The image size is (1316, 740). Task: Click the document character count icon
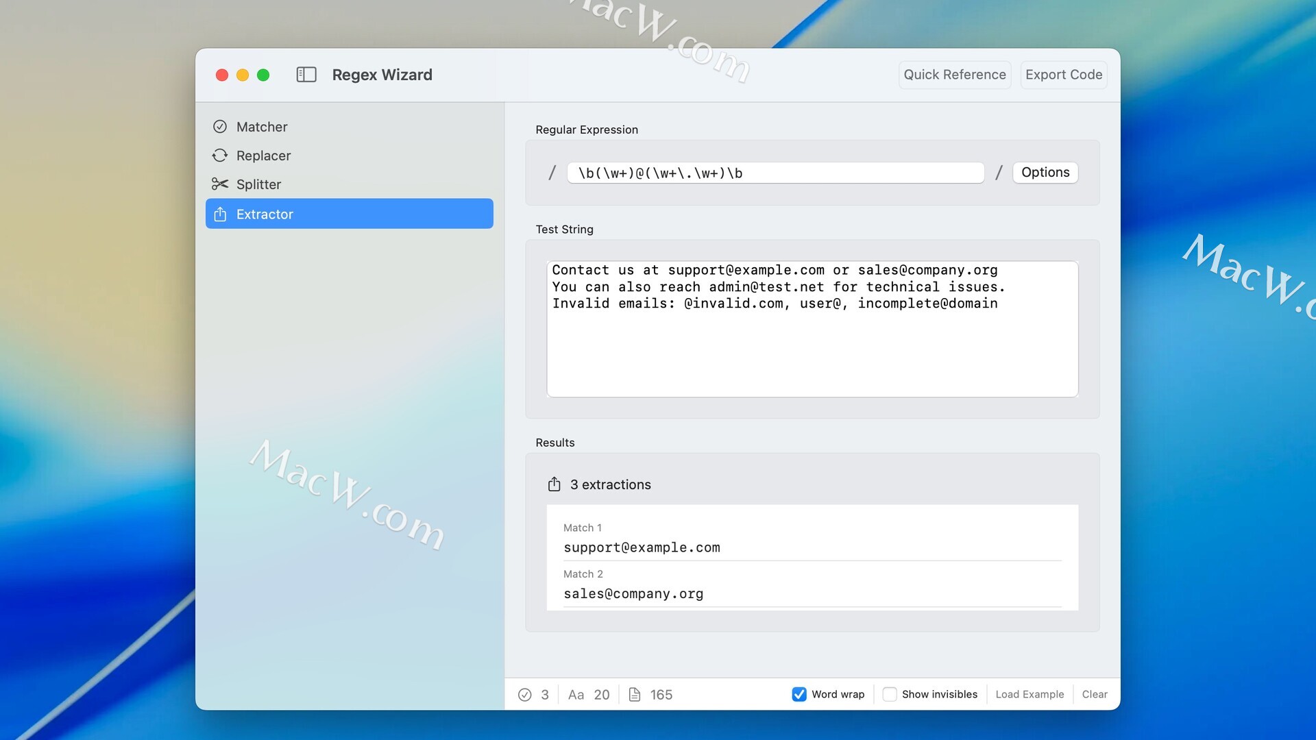tap(635, 695)
